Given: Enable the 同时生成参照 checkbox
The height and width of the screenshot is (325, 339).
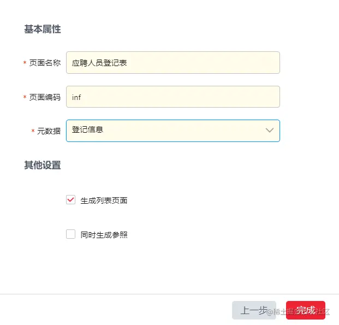Looking at the screenshot, I should click(70, 234).
